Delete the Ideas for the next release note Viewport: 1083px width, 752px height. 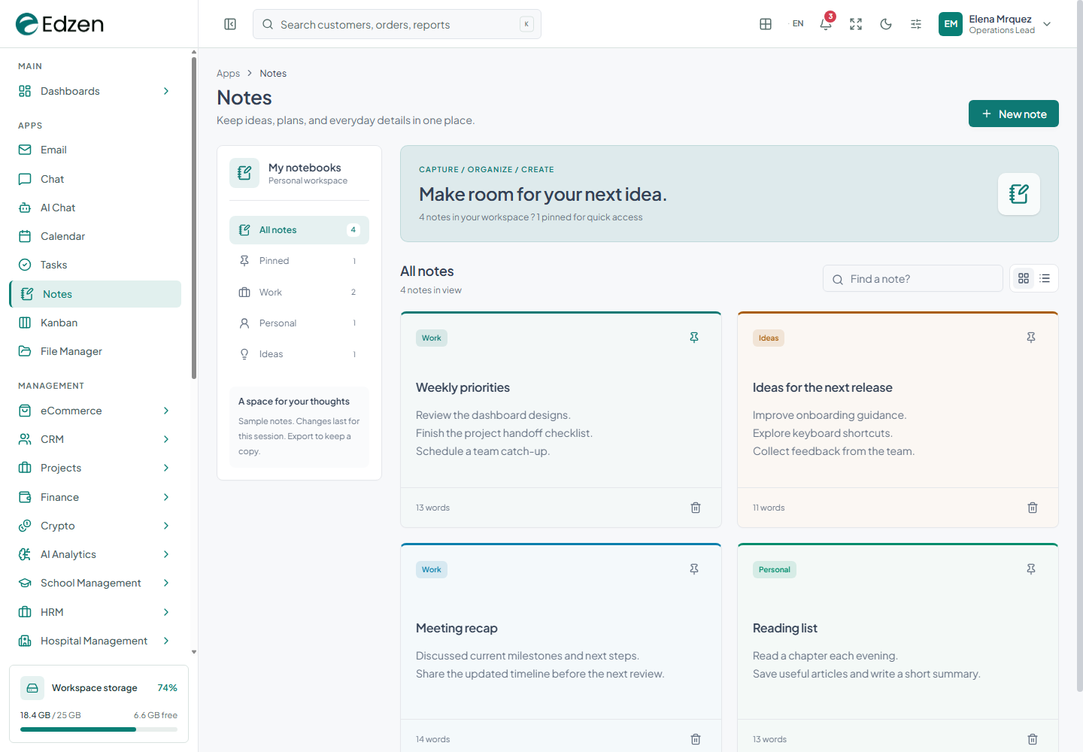point(1033,508)
